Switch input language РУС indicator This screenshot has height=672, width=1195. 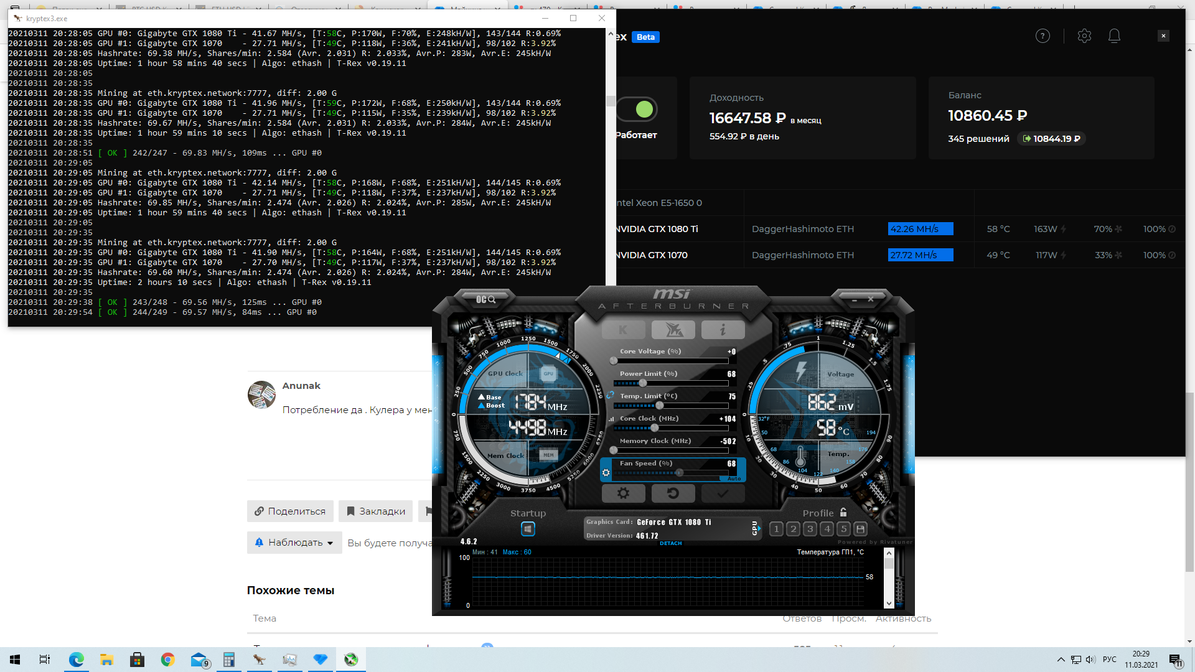pyautogui.click(x=1110, y=660)
